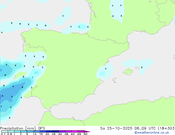The height and width of the screenshot is (135, 175).
Task: Click the '1' value in the Bay of Biscay
Action: pyautogui.click(x=79, y=27)
